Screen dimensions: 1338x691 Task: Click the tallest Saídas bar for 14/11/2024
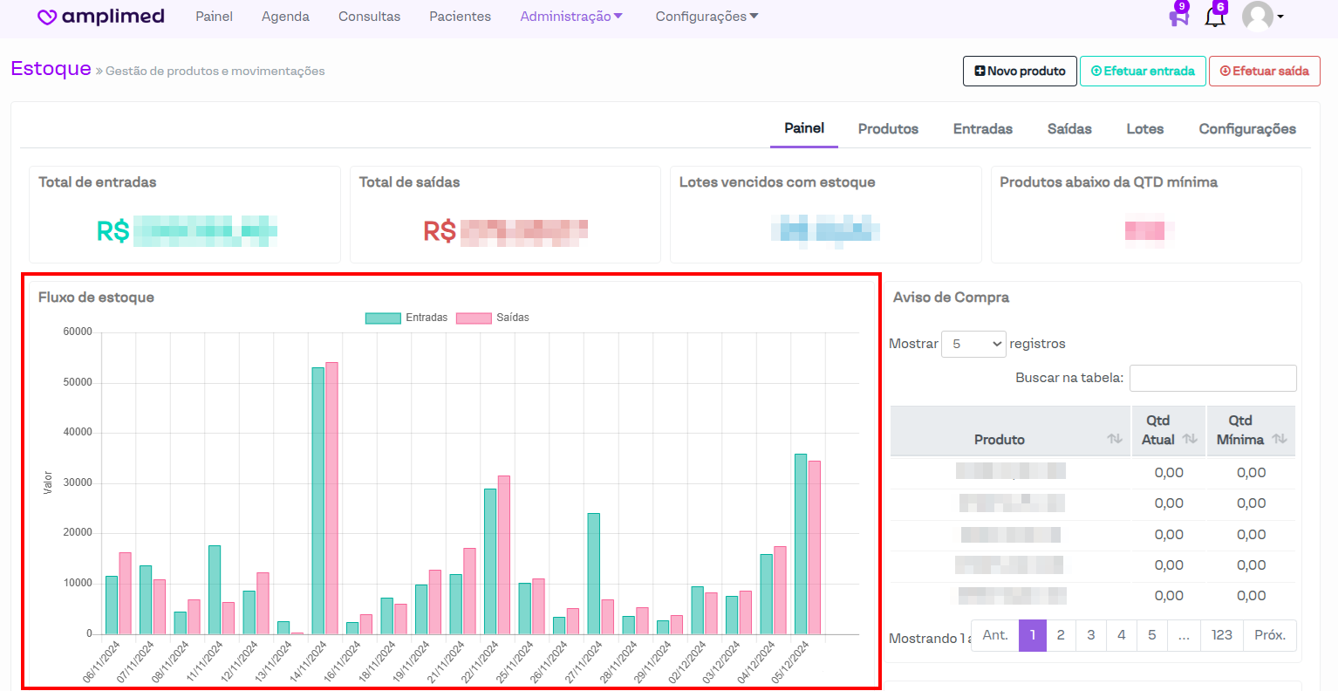[x=331, y=497]
